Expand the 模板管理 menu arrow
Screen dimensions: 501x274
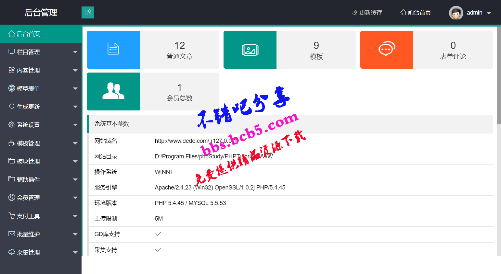75,143
